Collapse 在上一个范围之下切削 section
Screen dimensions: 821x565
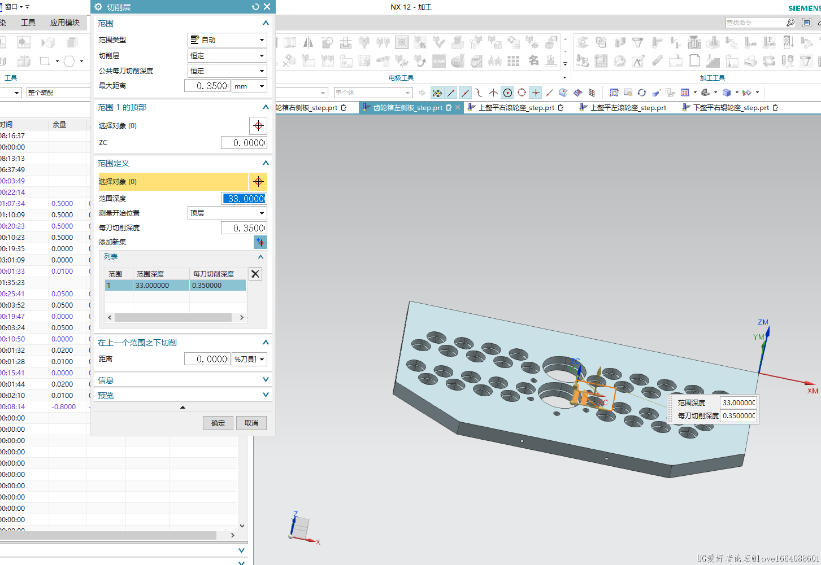(x=266, y=343)
